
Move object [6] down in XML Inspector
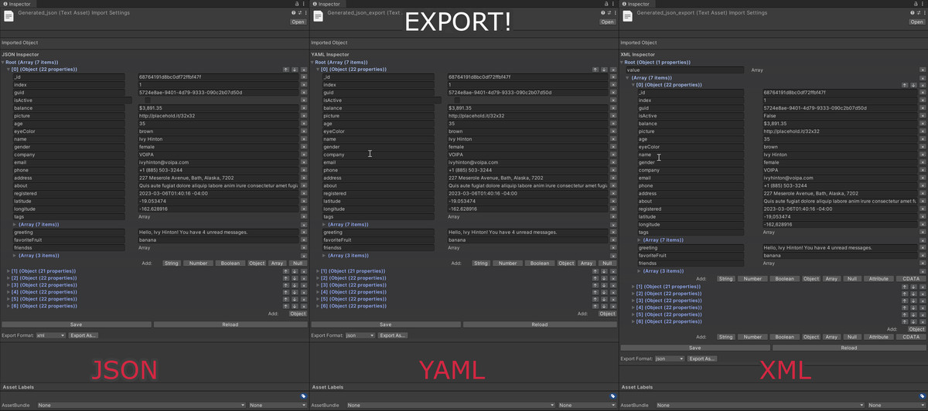[913, 321]
